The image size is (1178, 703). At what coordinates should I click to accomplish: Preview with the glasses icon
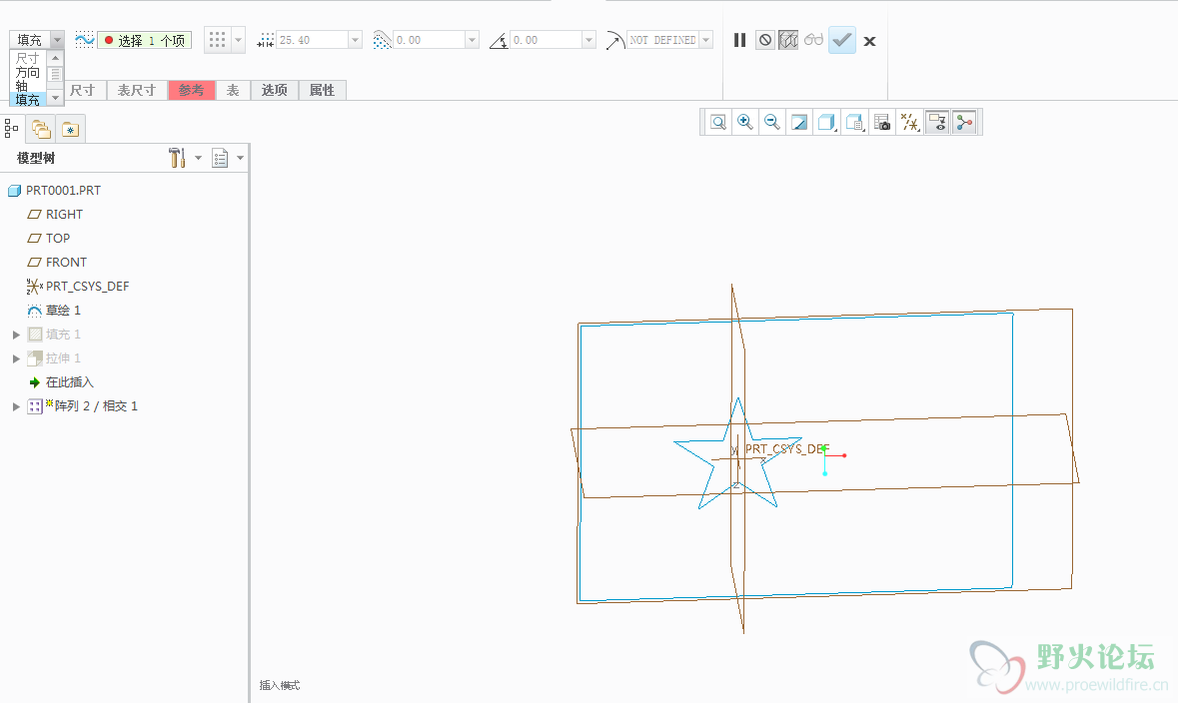pos(814,40)
